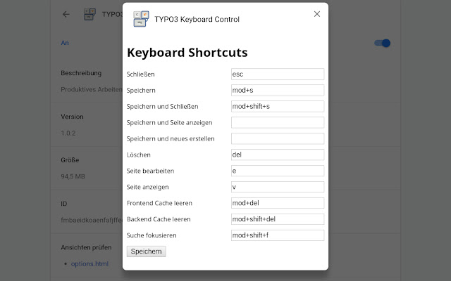
Task: Focus the Seite anzeigen shortcut field
Action: click(x=278, y=187)
